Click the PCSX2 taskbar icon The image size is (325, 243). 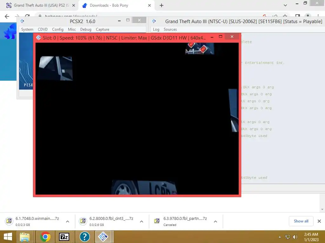(x=103, y=237)
